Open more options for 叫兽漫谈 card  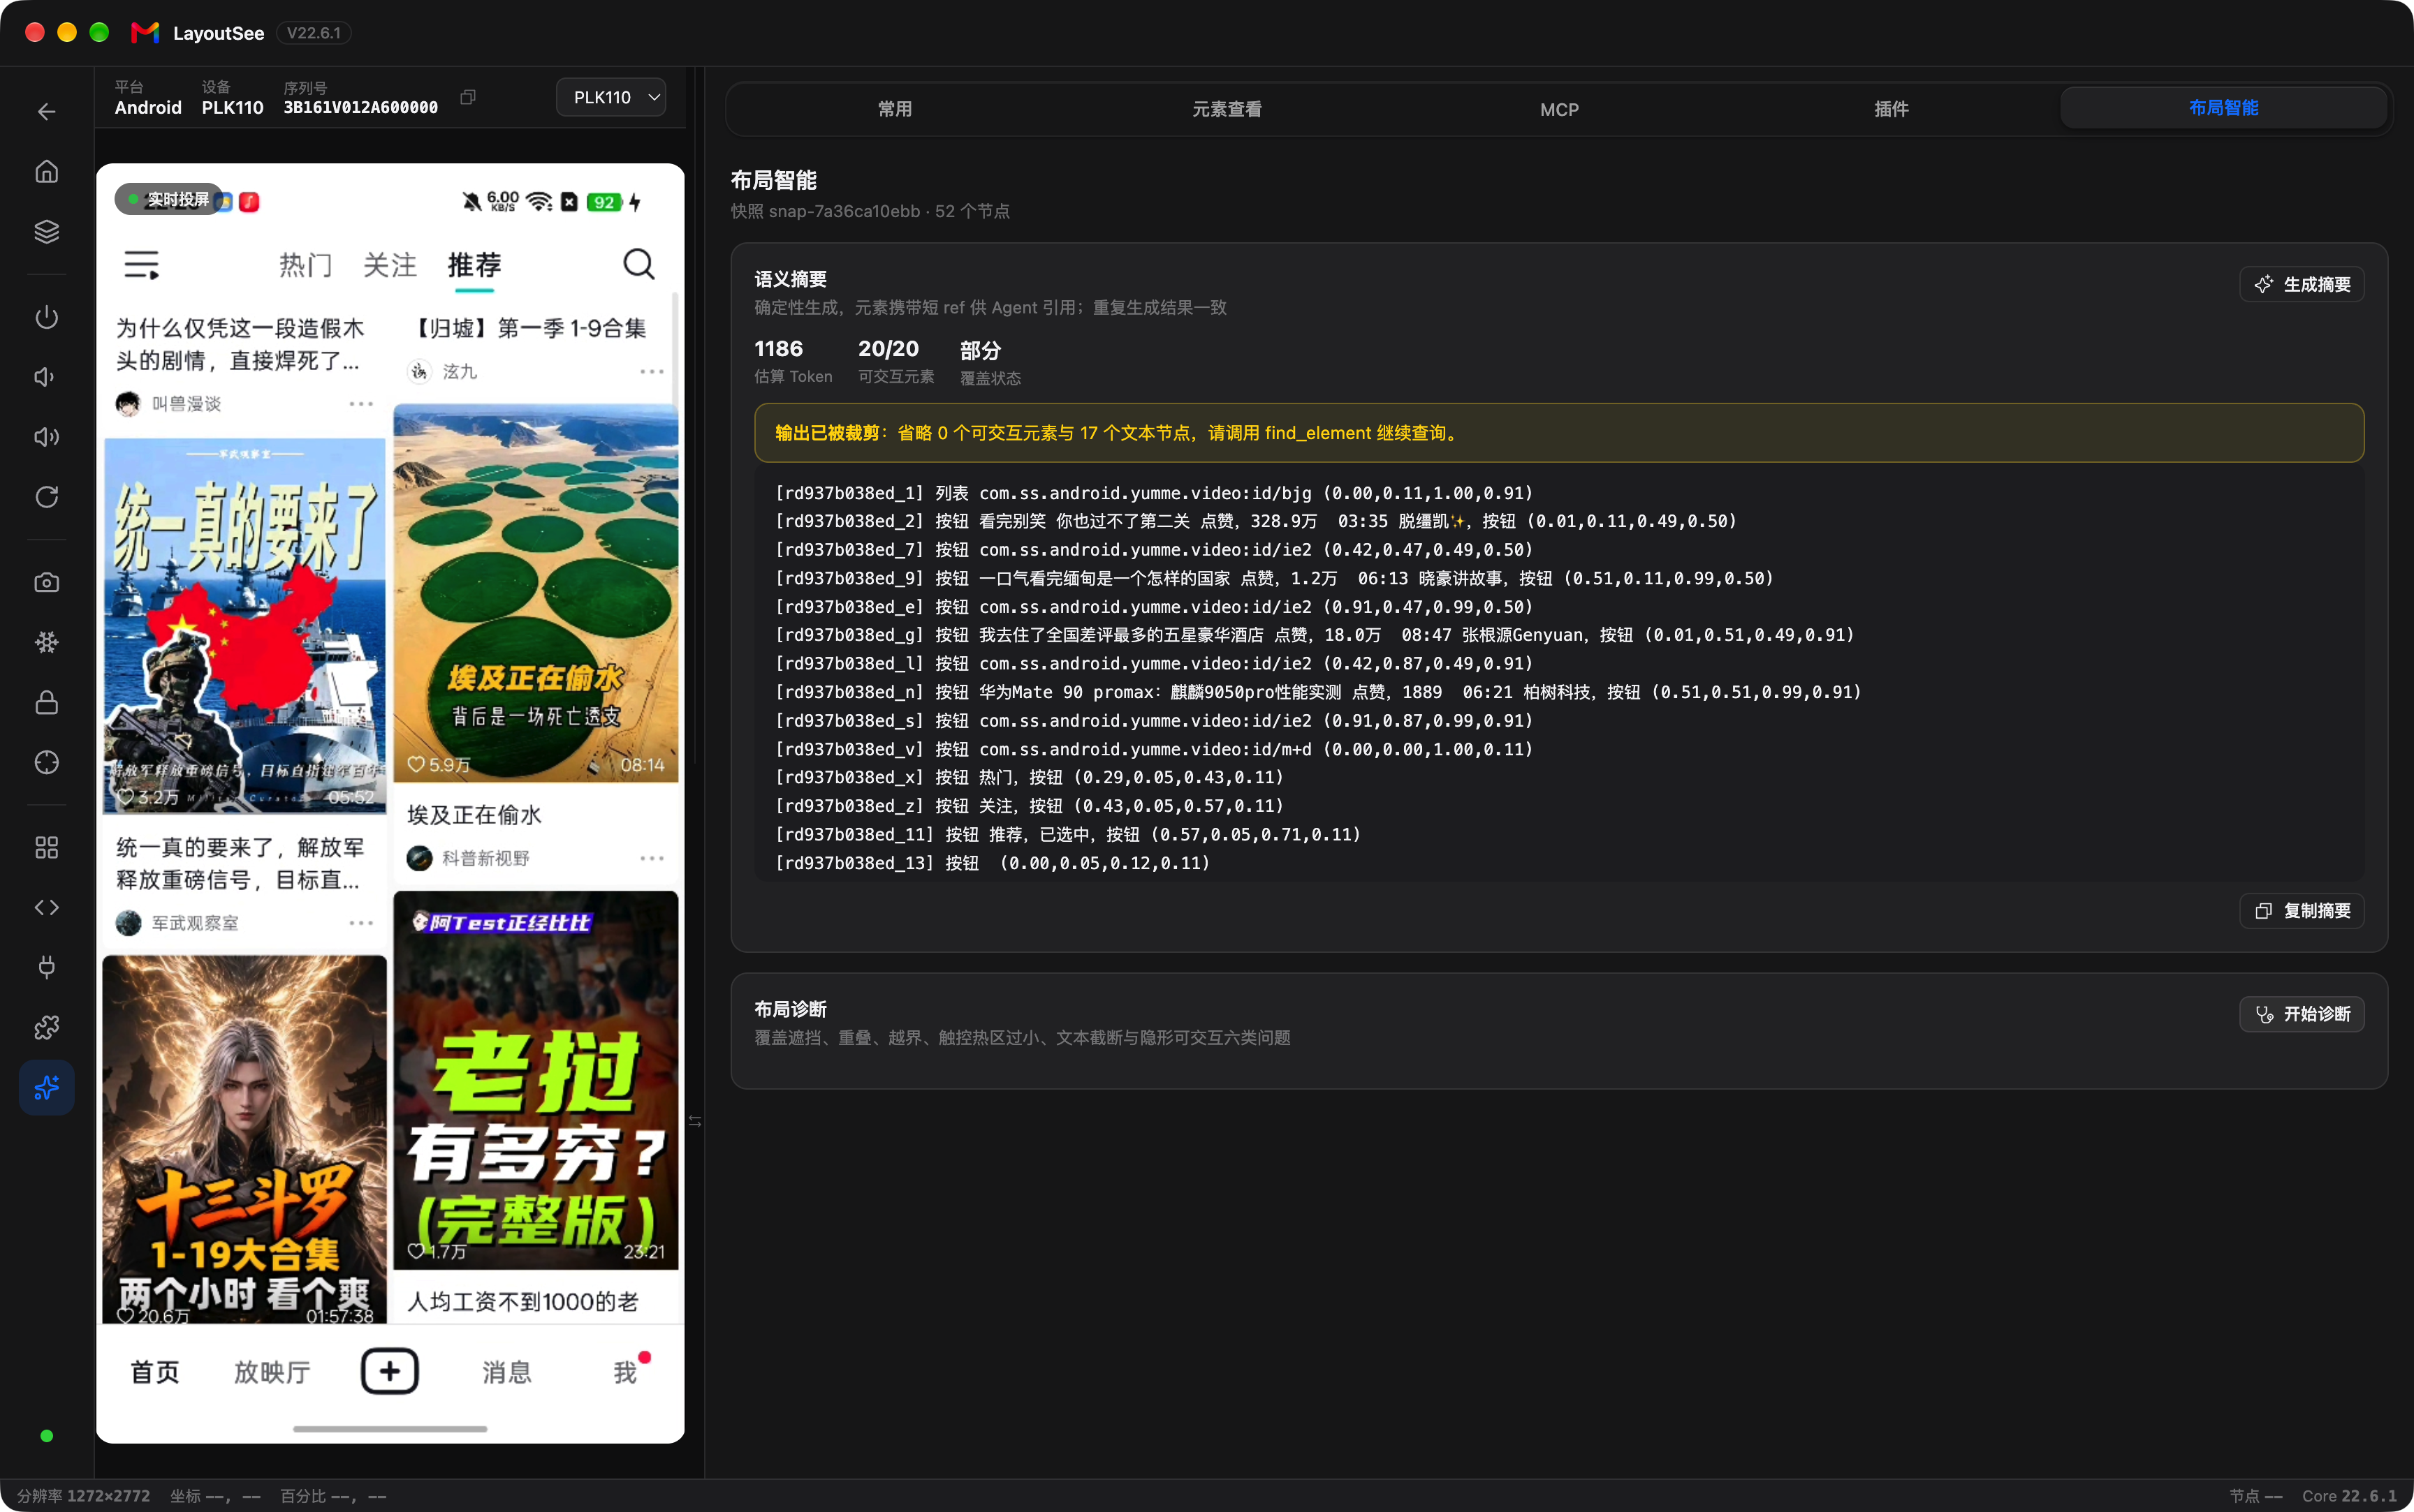360,404
